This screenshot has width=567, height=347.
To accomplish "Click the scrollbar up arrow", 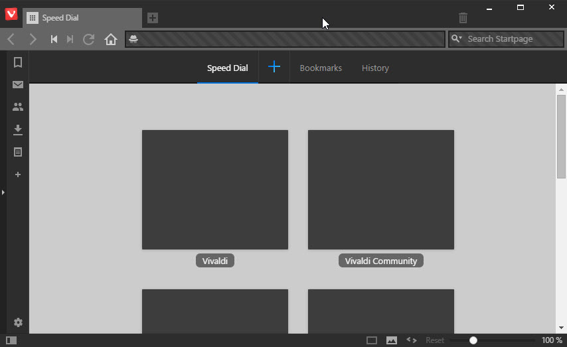I will pyautogui.click(x=561, y=90).
